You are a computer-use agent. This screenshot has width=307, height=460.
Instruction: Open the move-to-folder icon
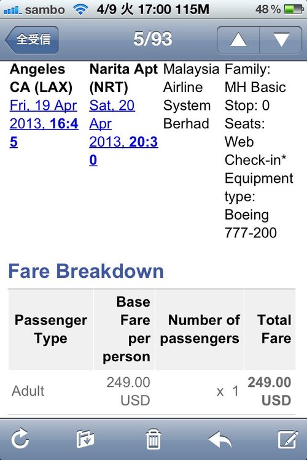(85, 439)
